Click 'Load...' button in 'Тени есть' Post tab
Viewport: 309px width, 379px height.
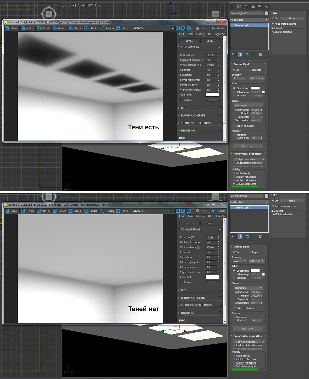click(x=210, y=41)
